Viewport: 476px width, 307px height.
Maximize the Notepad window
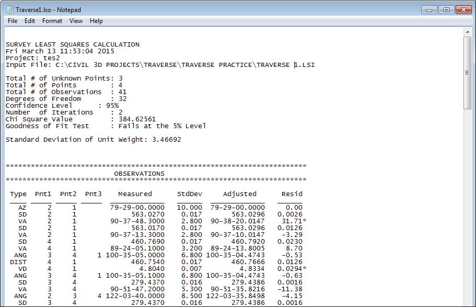tap(446, 10)
